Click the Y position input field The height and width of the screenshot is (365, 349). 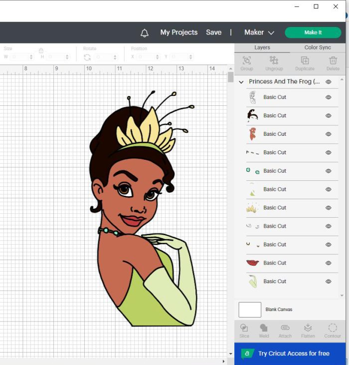tap(179, 57)
